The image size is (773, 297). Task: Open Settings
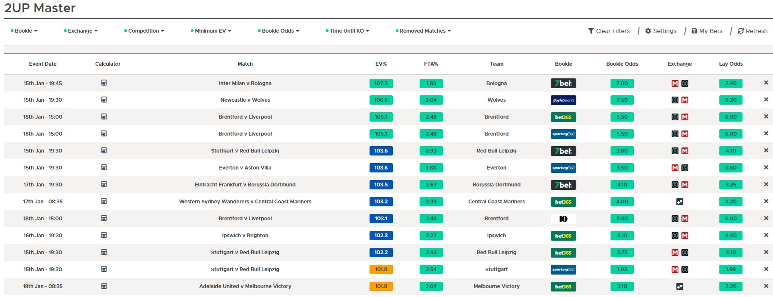tap(661, 31)
